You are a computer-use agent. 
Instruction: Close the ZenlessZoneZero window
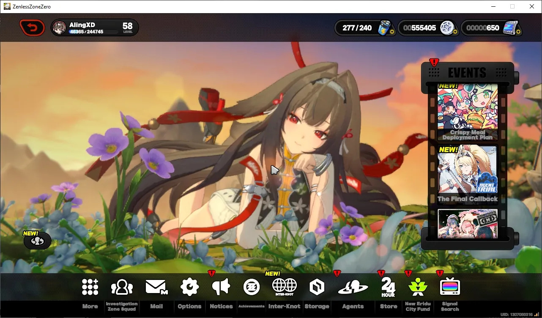click(x=532, y=6)
